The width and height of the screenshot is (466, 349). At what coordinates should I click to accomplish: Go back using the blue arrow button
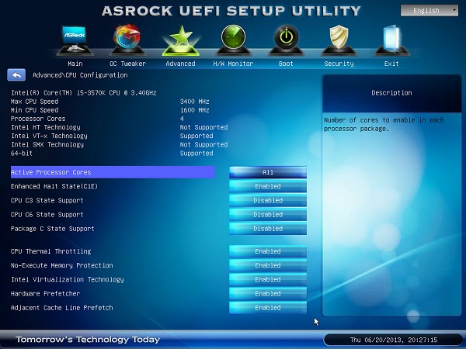16,75
